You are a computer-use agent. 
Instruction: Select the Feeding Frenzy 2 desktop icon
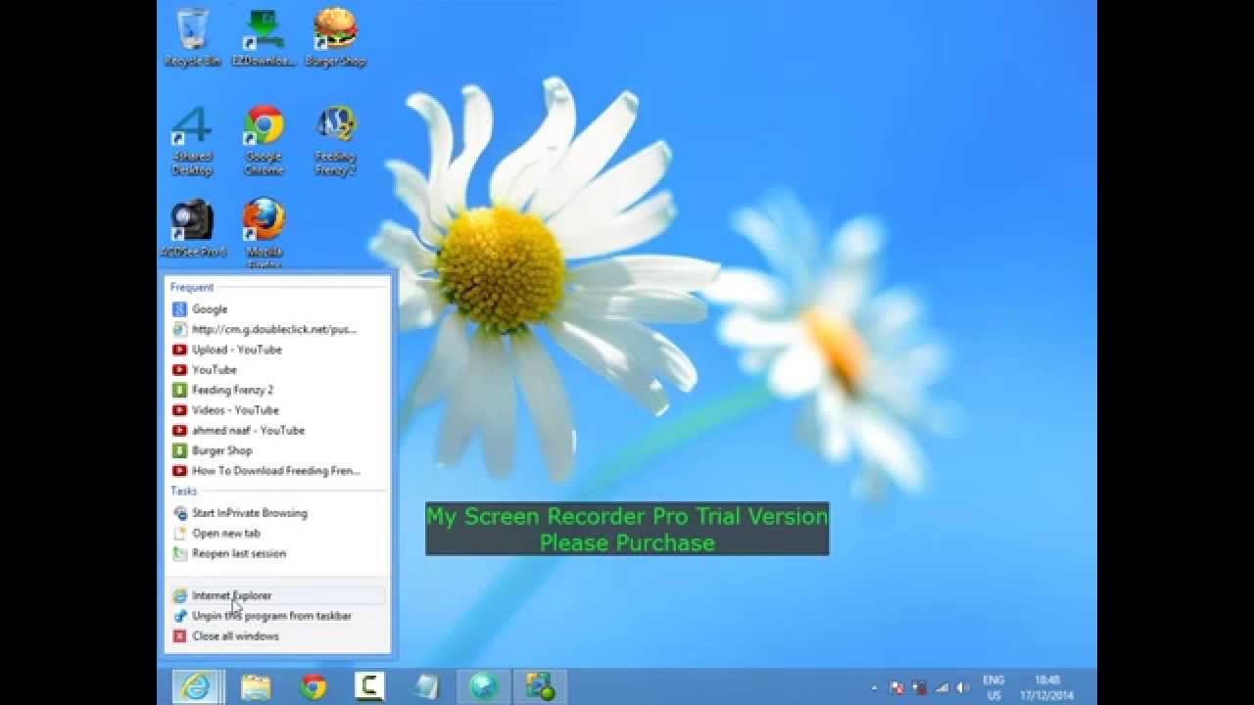[x=335, y=140]
